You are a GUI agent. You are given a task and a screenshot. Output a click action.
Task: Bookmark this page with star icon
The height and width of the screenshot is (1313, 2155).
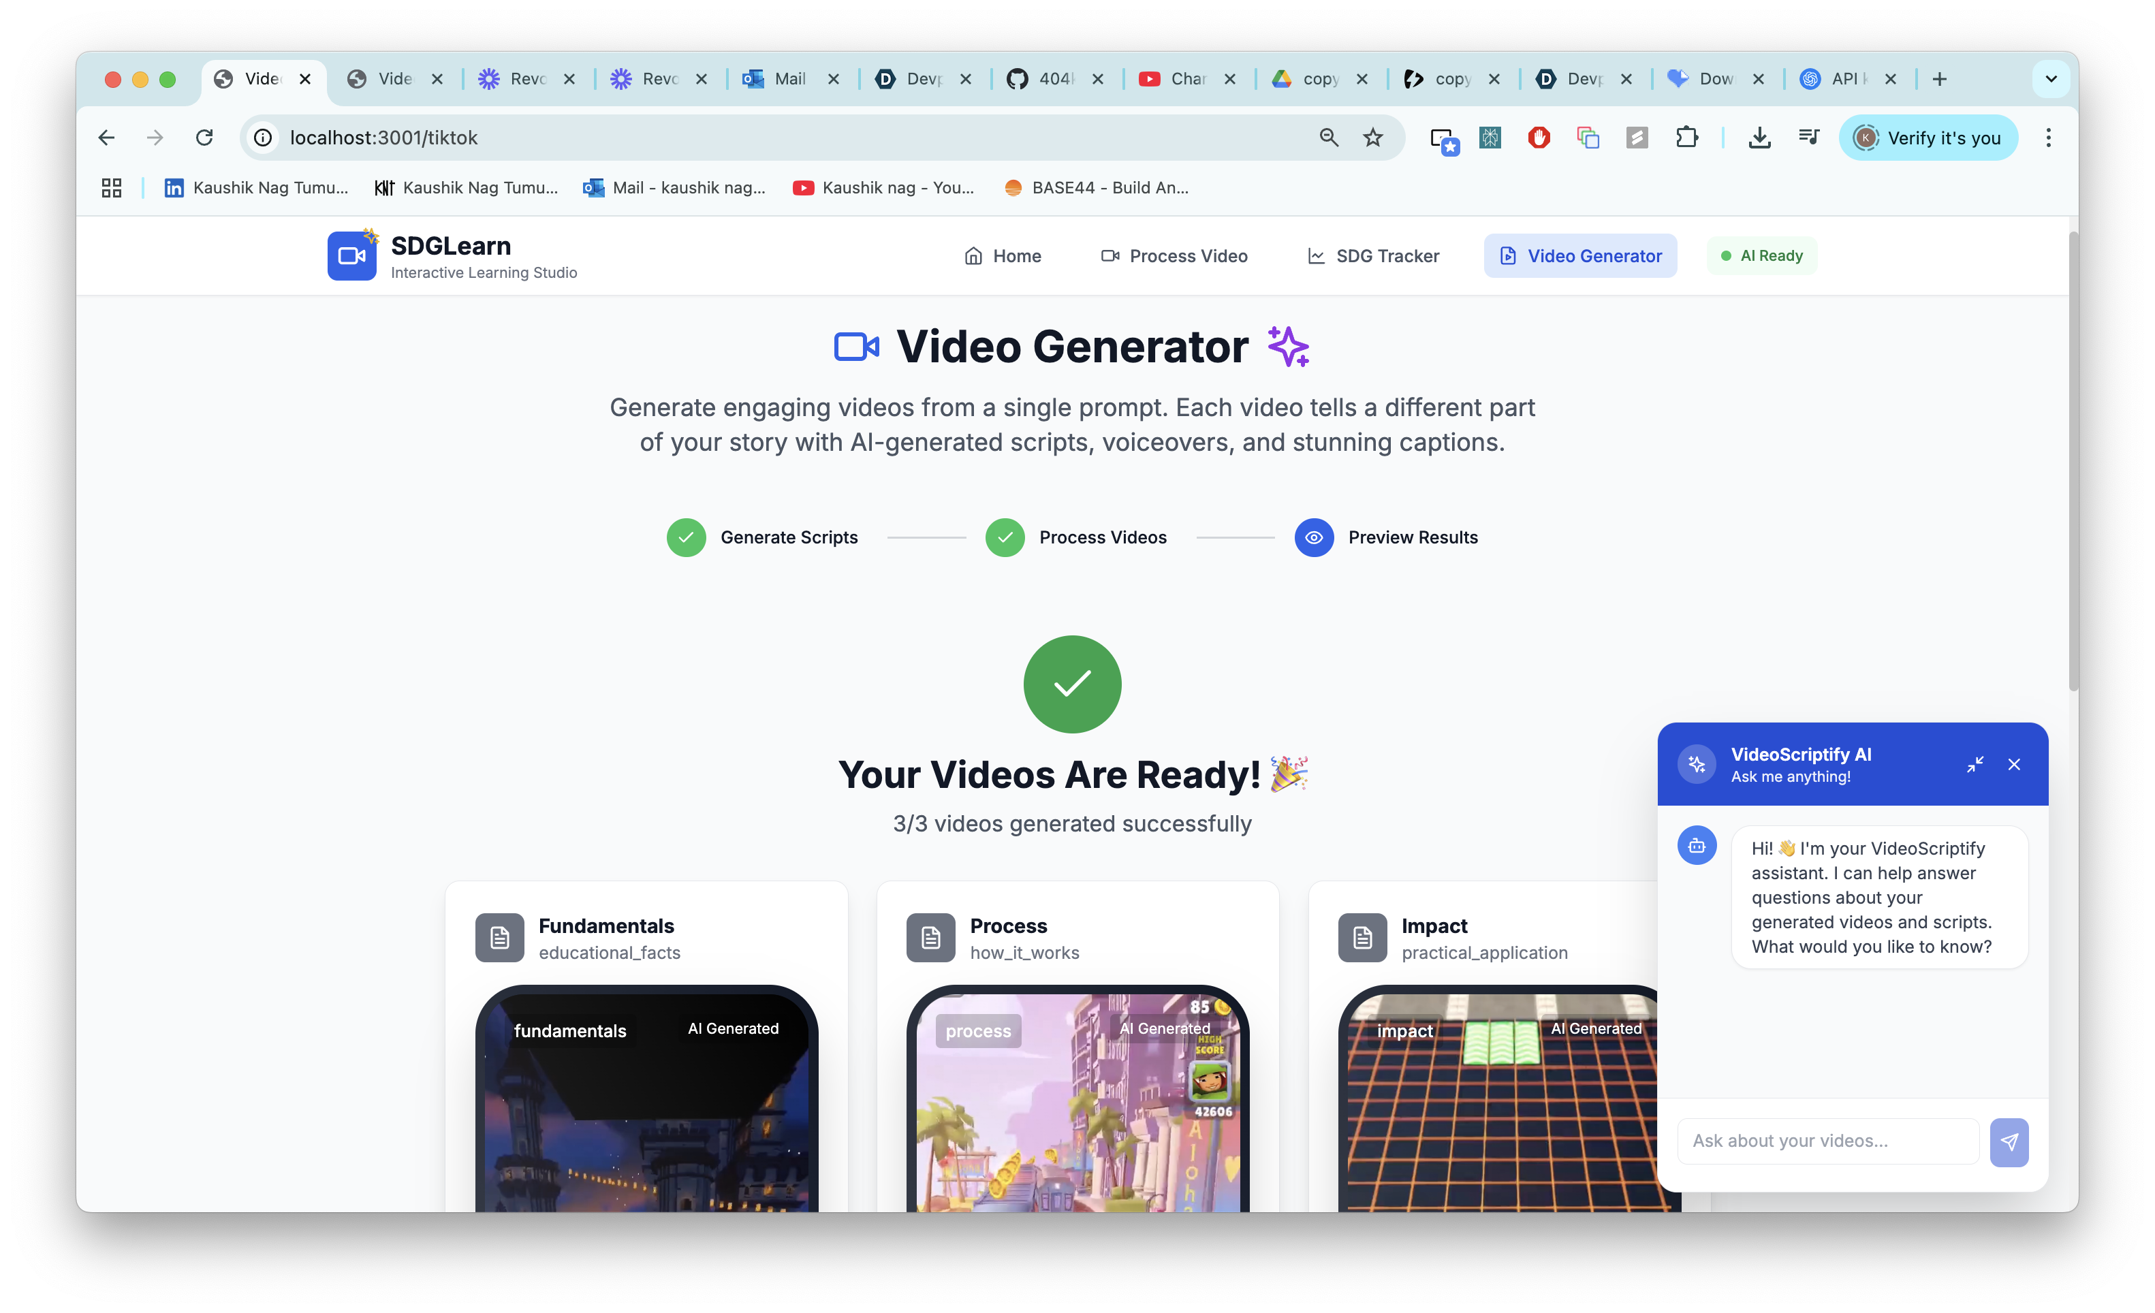(x=1372, y=138)
